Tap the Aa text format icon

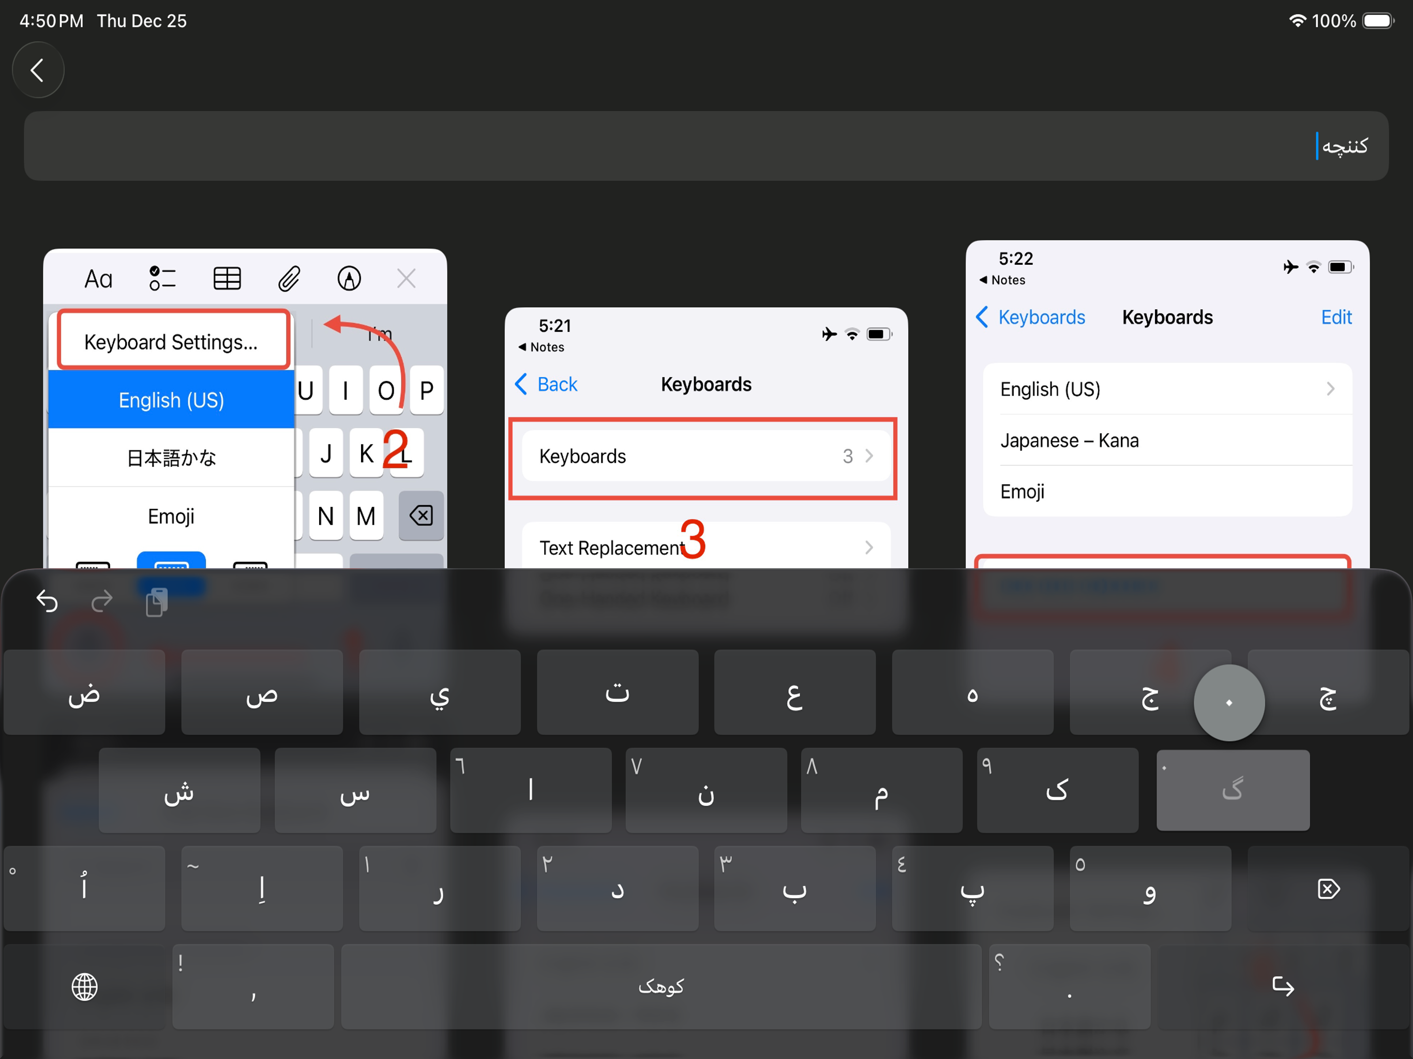98,279
